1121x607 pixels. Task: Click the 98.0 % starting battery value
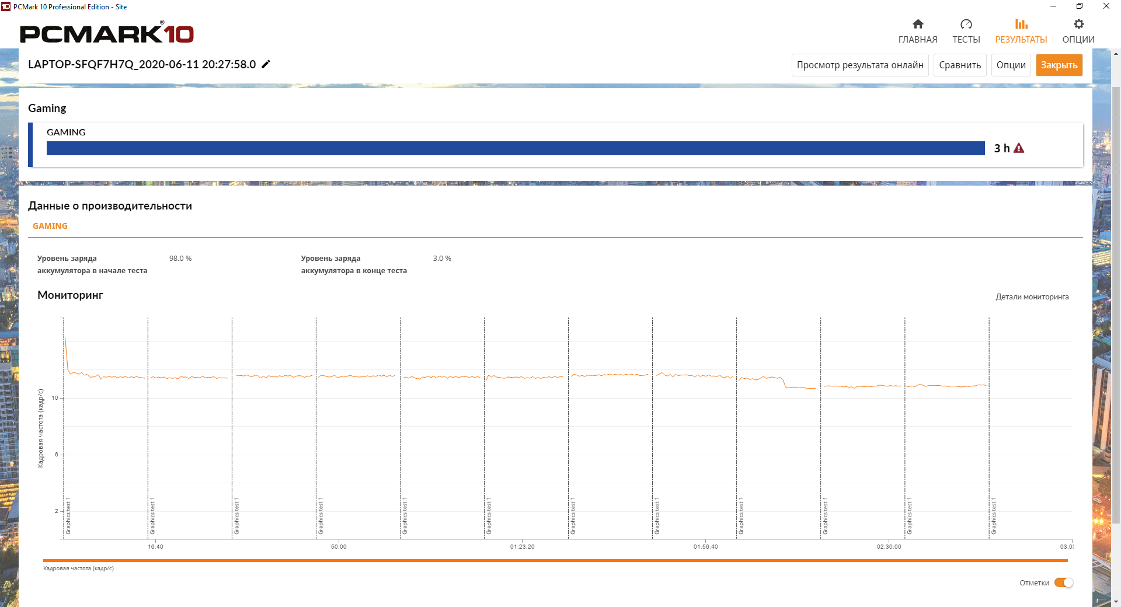[x=180, y=258]
